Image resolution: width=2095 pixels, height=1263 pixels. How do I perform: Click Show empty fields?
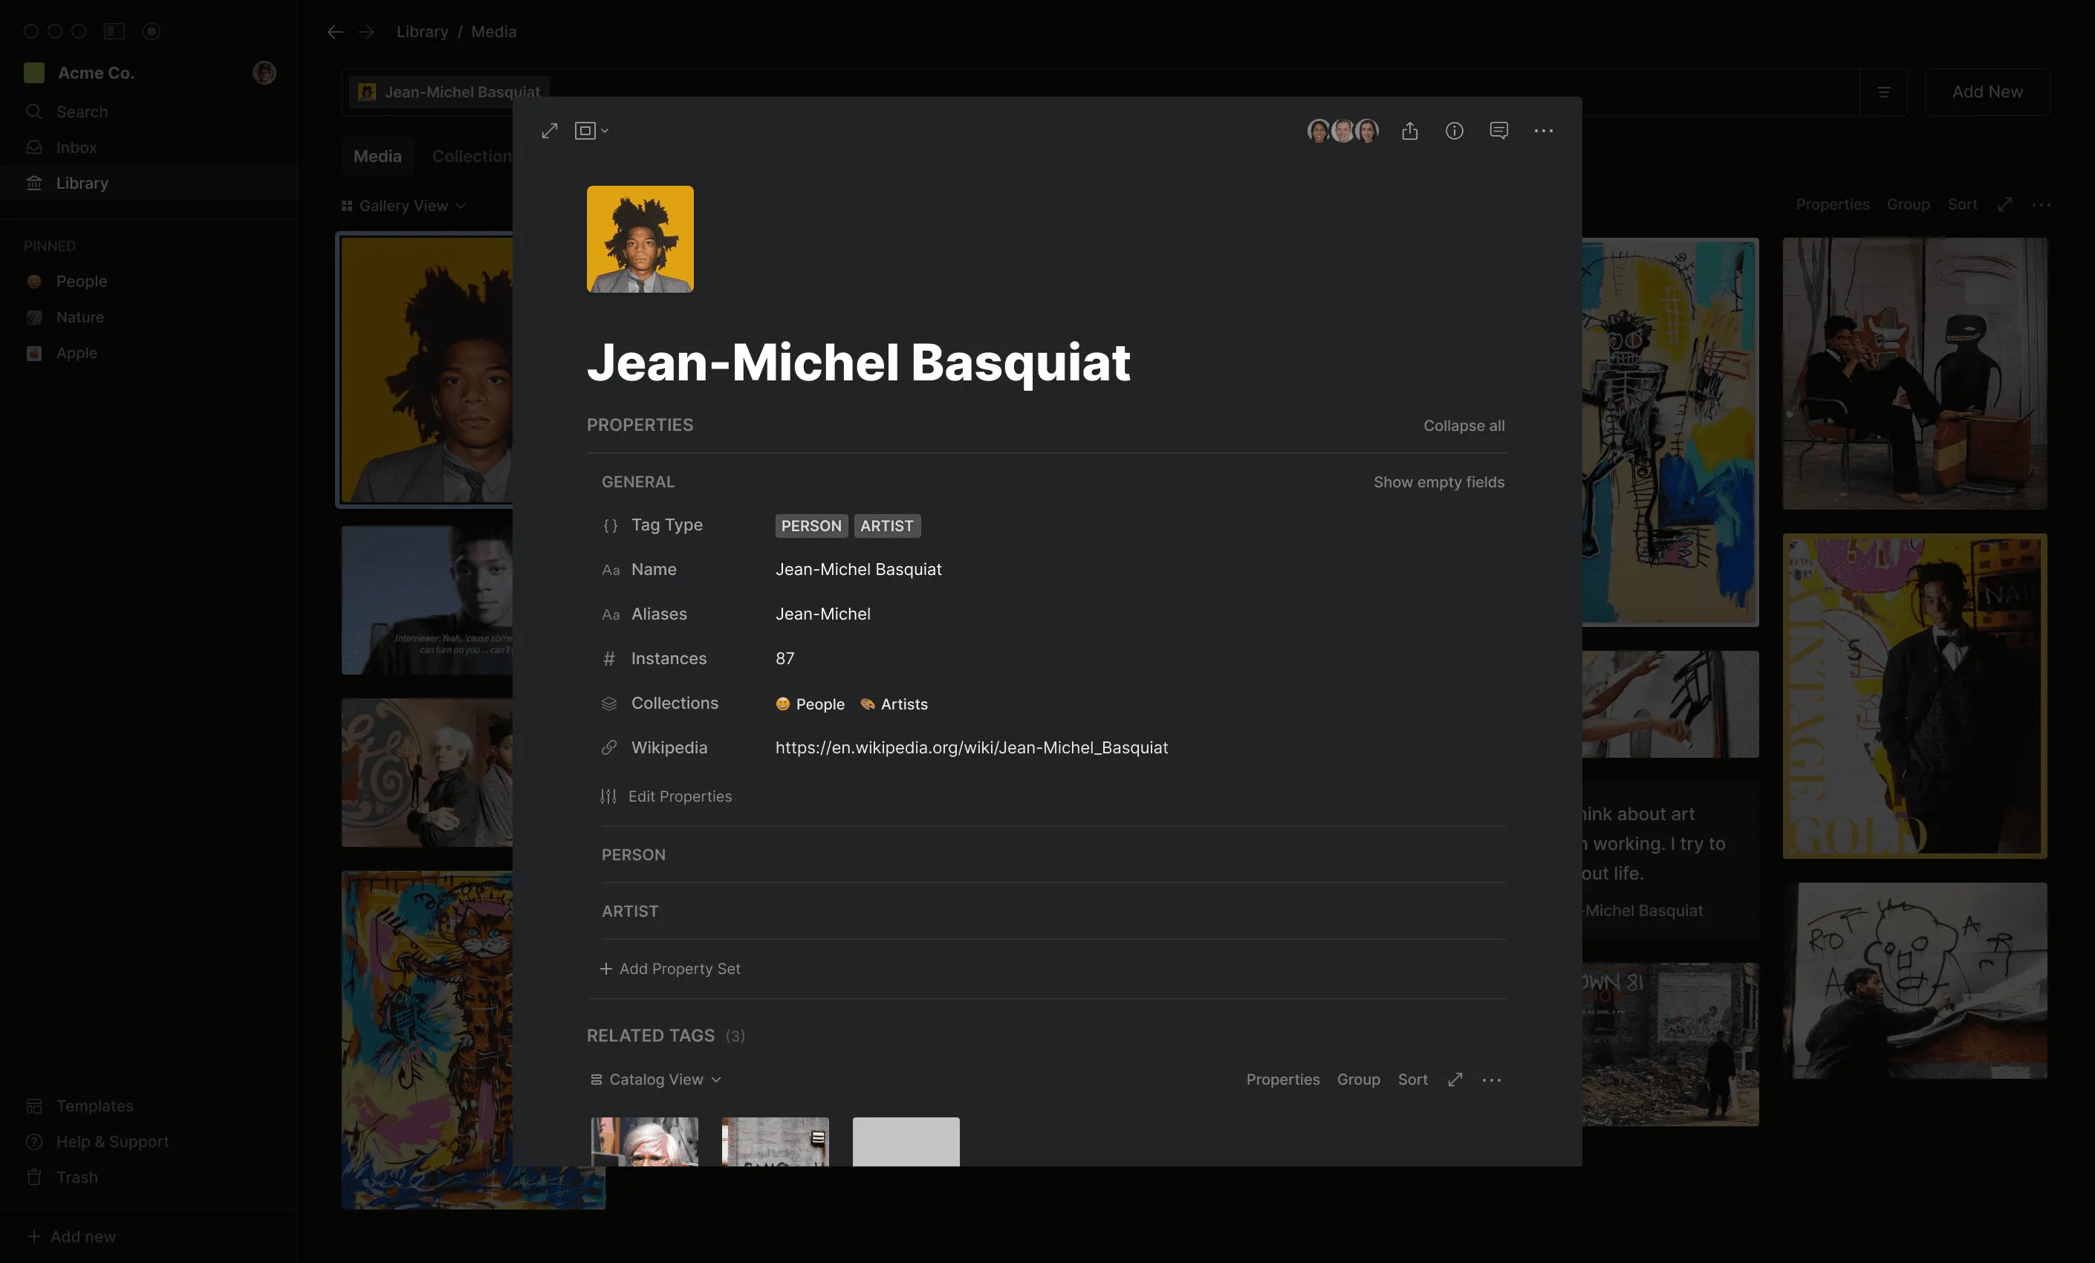click(x=1438, y=482)
